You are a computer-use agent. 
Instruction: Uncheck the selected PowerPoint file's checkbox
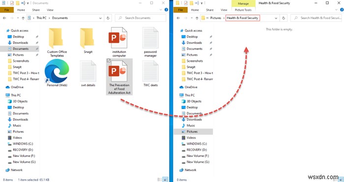[109, 61]
